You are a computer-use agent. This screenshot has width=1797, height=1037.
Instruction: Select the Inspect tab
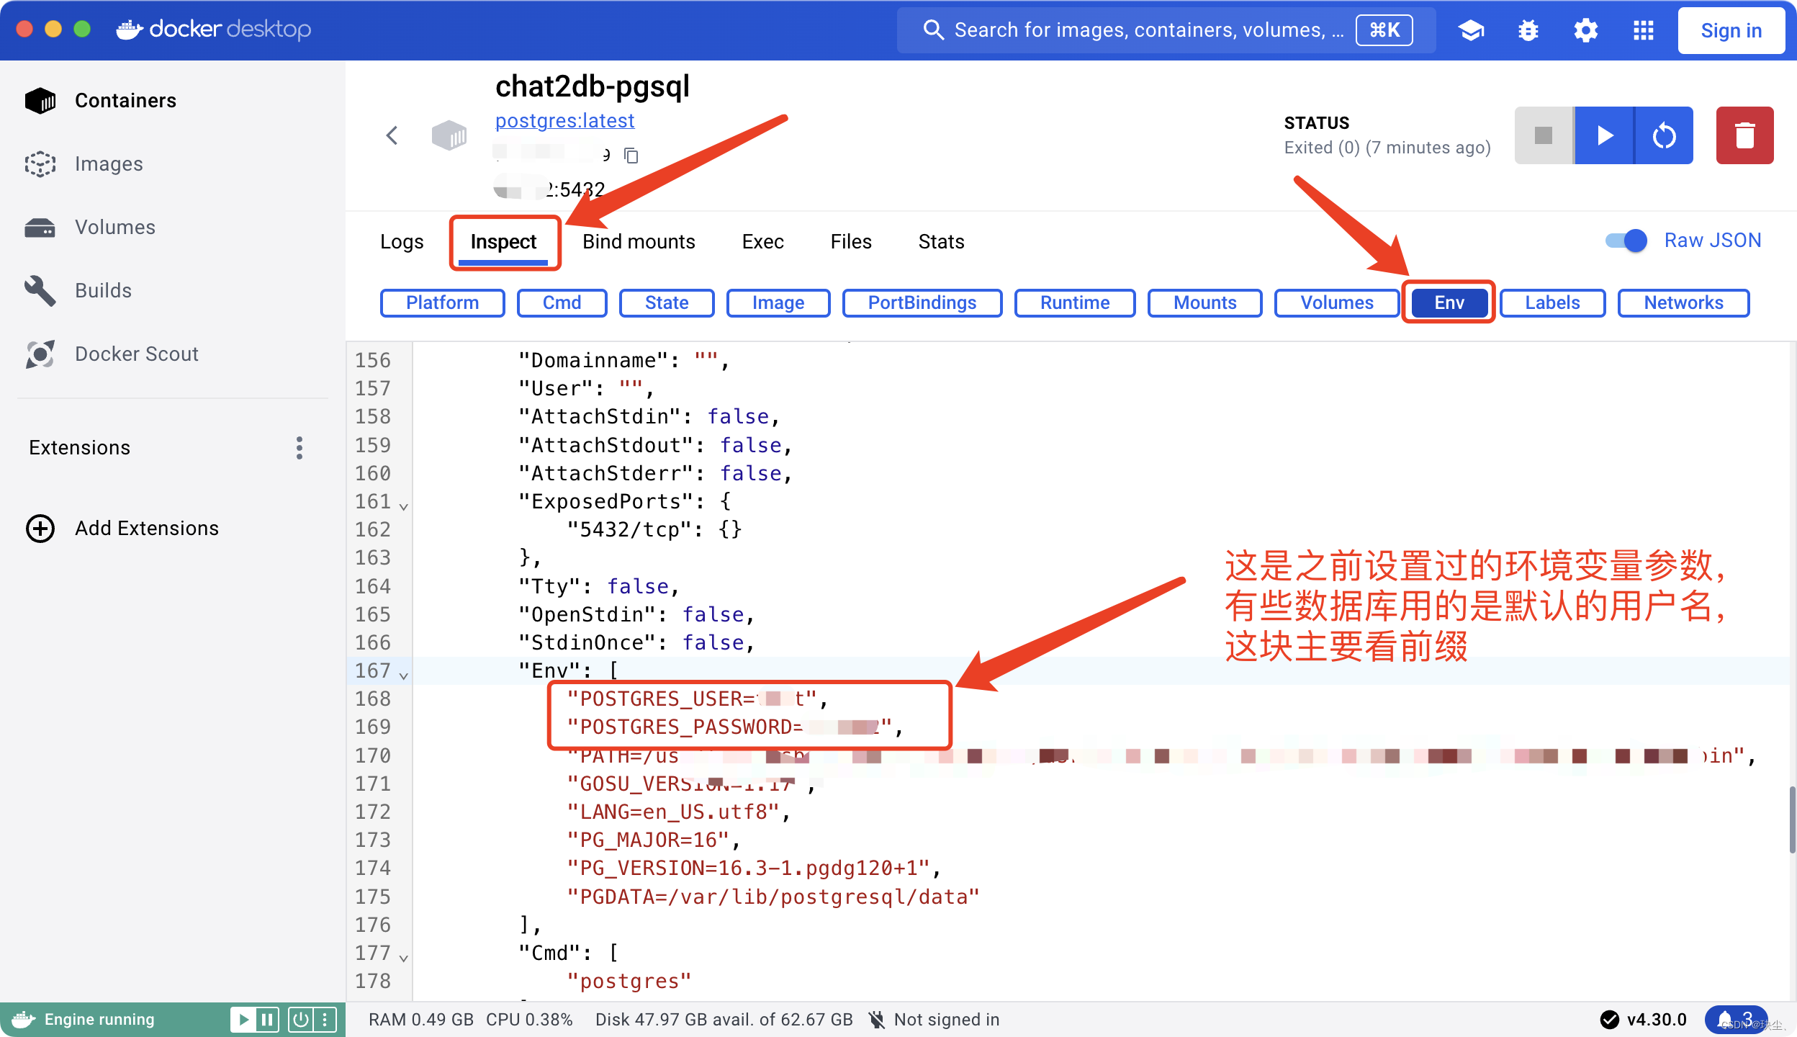point(503,242)
